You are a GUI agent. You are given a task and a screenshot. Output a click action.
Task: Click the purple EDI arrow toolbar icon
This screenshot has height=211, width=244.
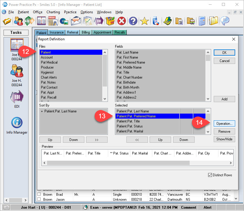tap(98, 21)
